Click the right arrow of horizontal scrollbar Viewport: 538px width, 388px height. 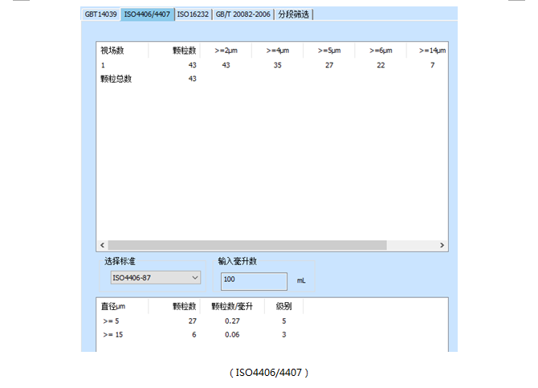pyautogui.click(x=442, y=245)
